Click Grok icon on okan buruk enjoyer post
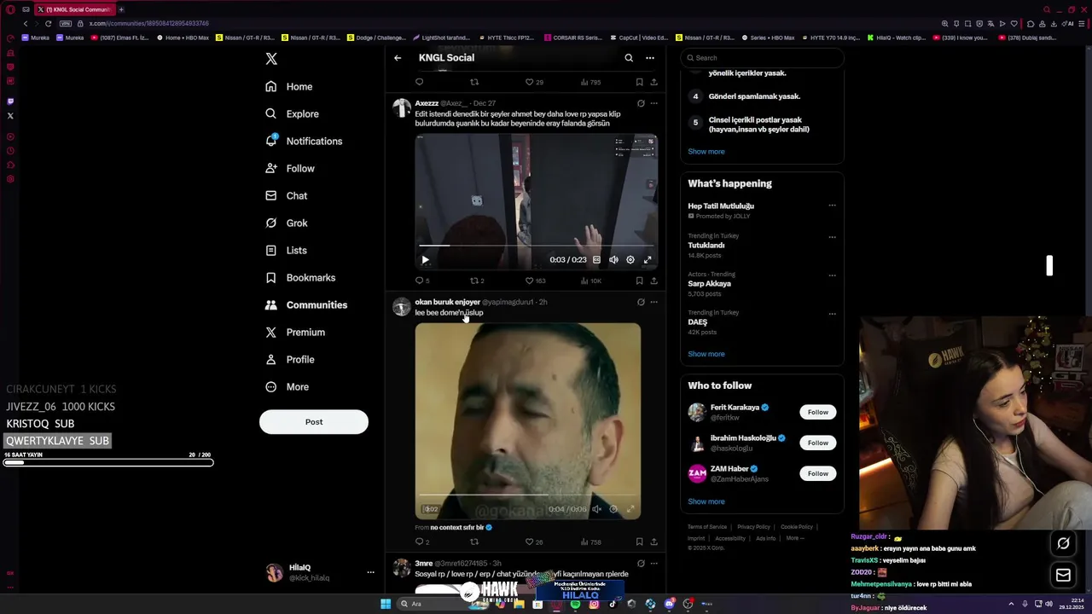Image resolution: width=1092 pixels, height=614 pixels. pyautogui.click(x=641, y=302)
